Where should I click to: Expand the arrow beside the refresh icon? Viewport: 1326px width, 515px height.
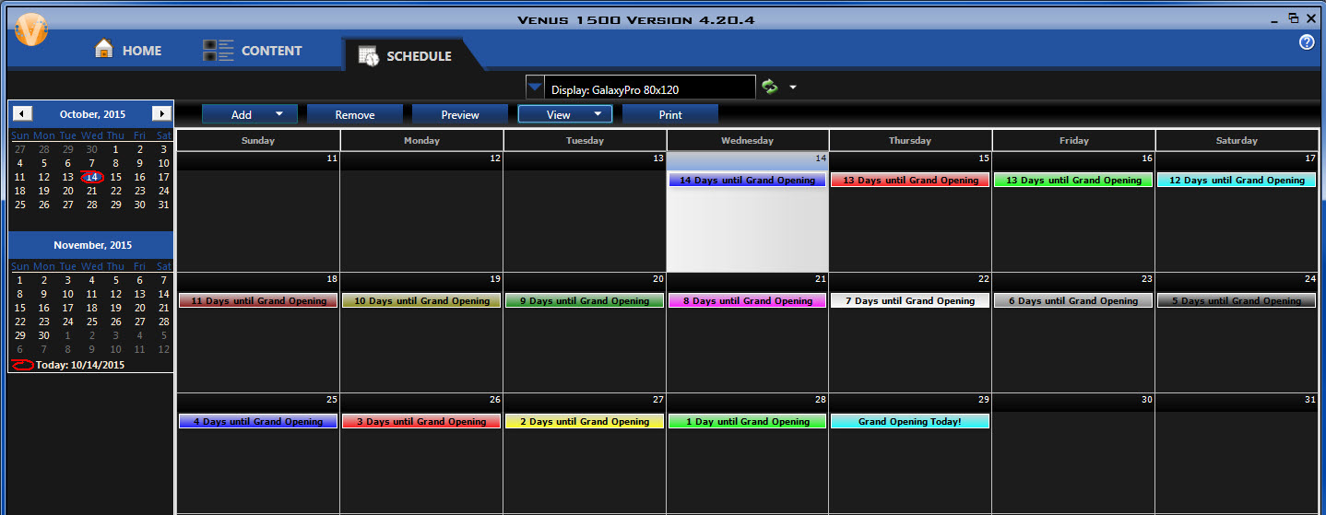tap(792, 88)
